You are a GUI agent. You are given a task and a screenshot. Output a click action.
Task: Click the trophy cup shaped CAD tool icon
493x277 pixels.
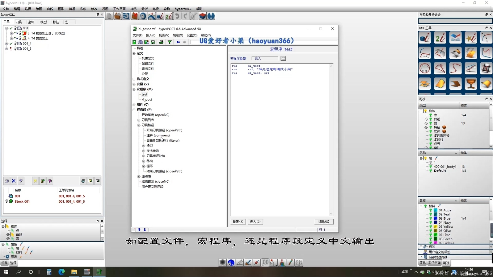coord(471,84)
